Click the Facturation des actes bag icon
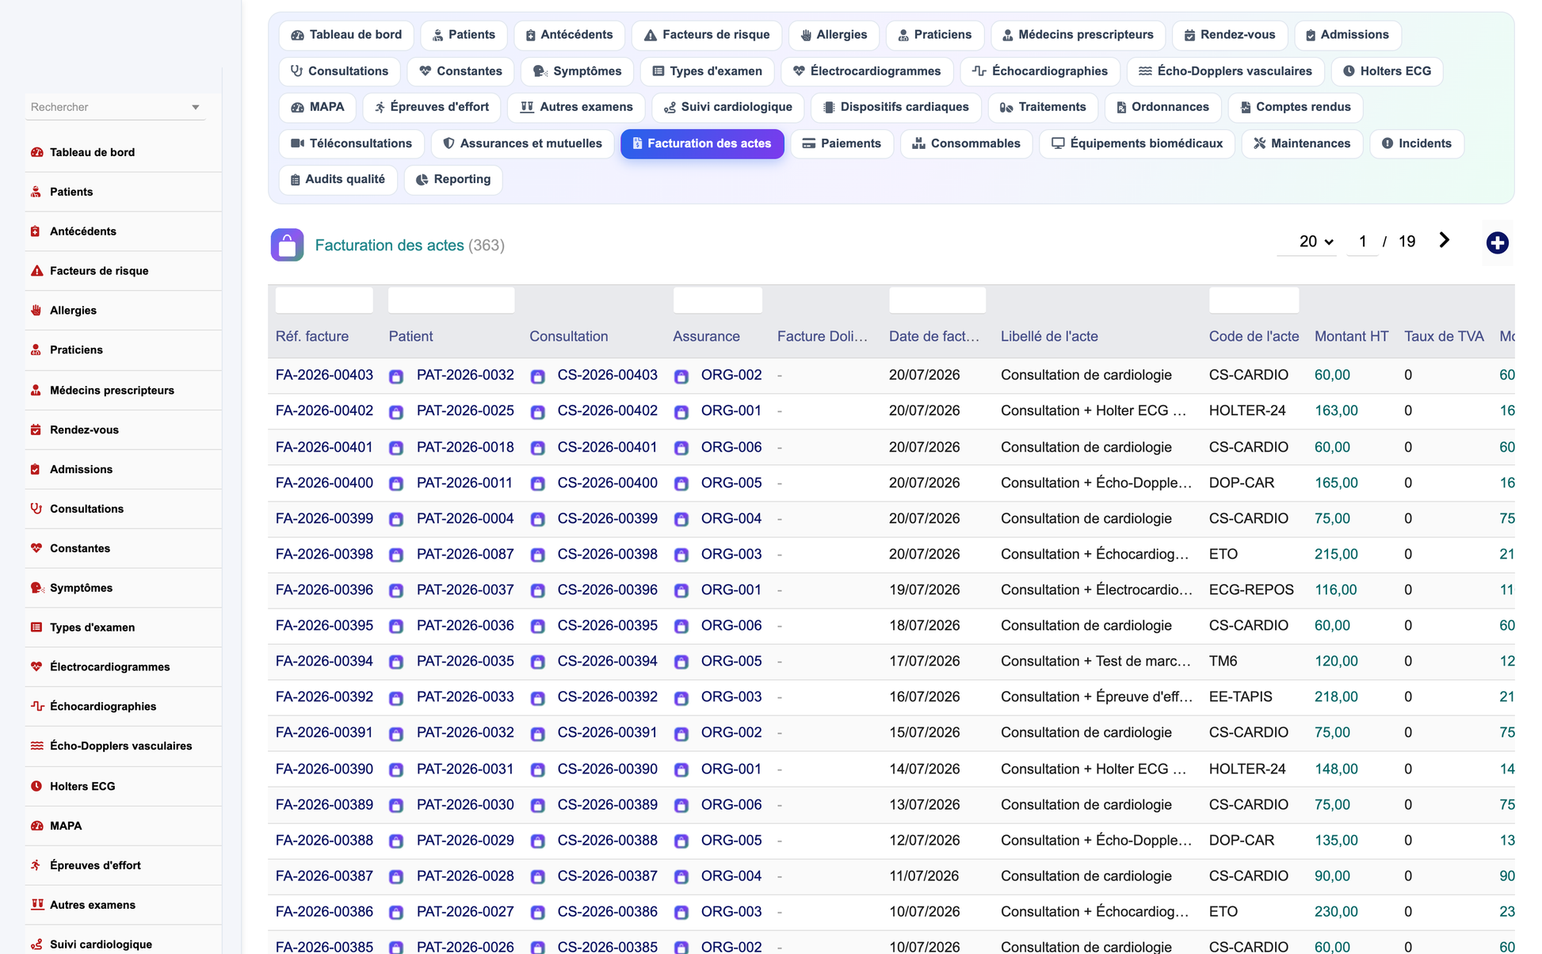 [x=287, y=245]
